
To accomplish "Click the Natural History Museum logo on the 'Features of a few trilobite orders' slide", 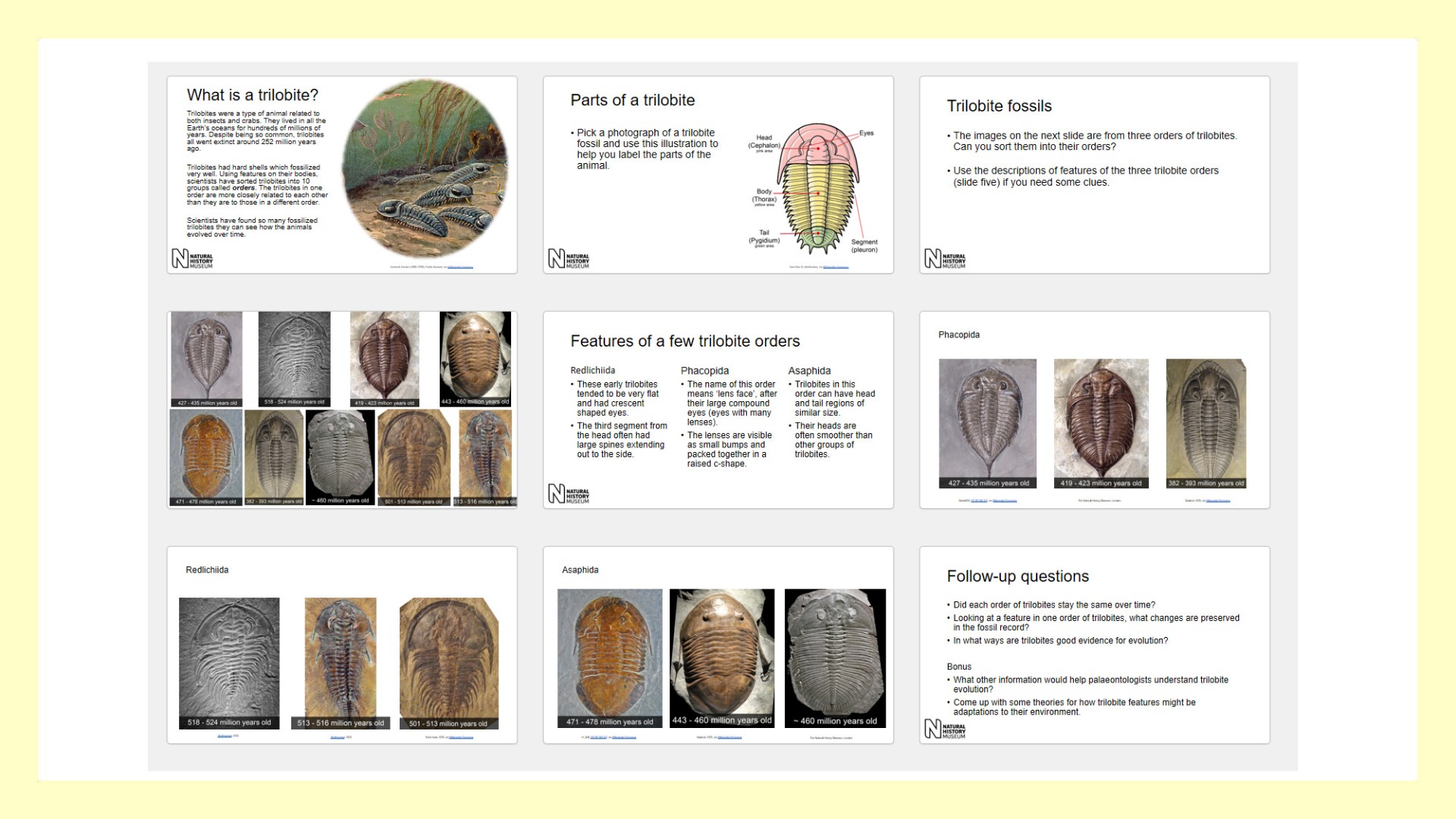I will coord(569,494).
